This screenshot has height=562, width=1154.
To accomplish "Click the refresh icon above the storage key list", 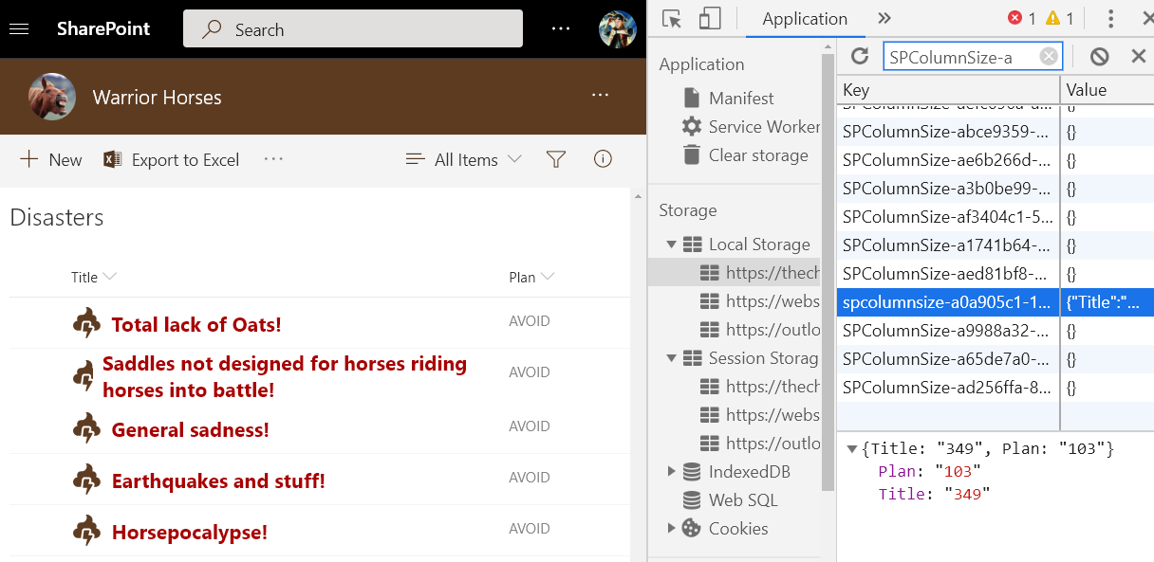I will (x=860, y=56).
